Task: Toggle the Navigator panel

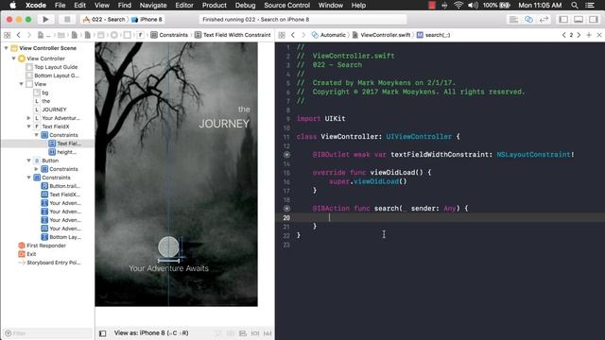Action: 563,19
